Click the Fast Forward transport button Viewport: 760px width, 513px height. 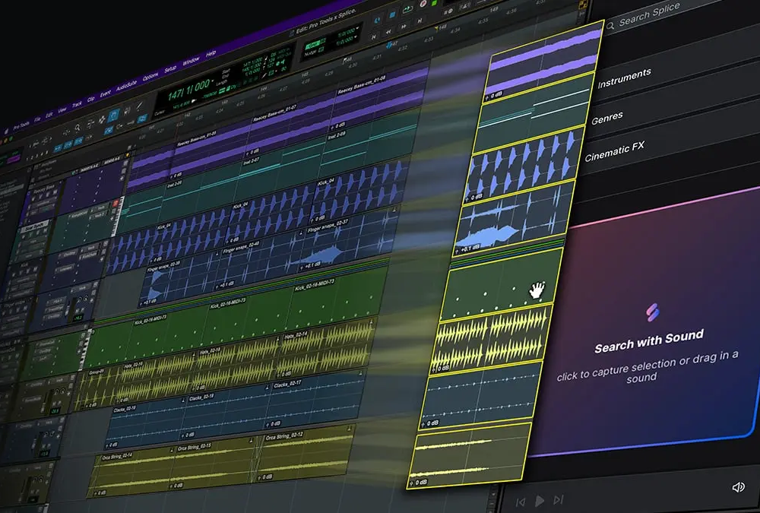coord(404,26)
